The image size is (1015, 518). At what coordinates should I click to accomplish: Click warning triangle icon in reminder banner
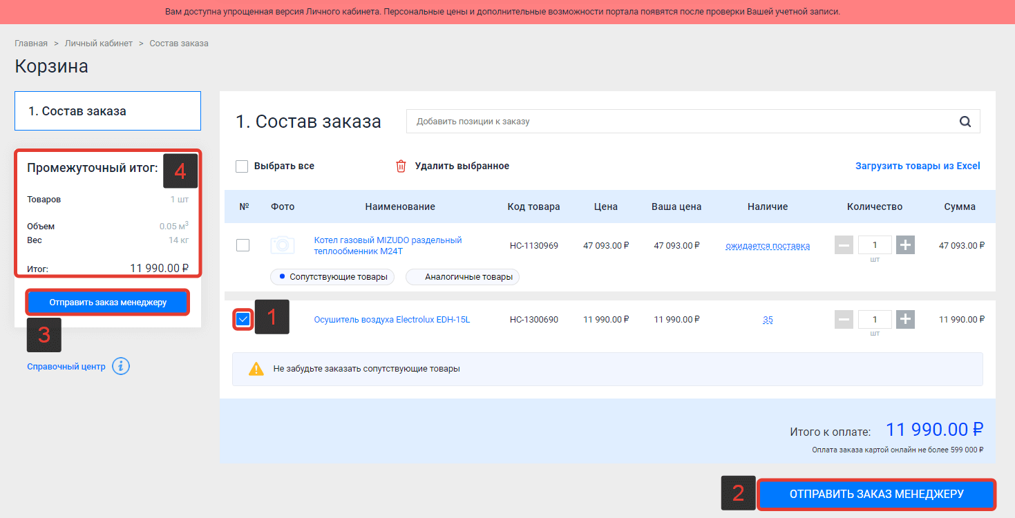pos(256,369)
